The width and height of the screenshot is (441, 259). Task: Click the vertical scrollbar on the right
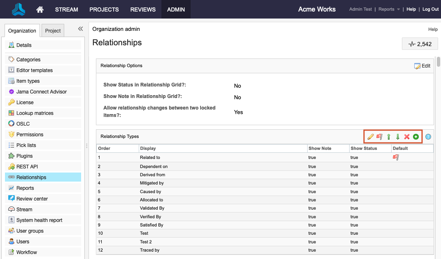pyautogui.click(x=439, y=62)
